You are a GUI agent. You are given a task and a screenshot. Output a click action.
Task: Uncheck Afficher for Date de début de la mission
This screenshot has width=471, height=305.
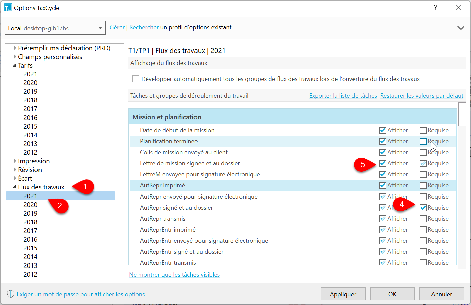point(383,130)
